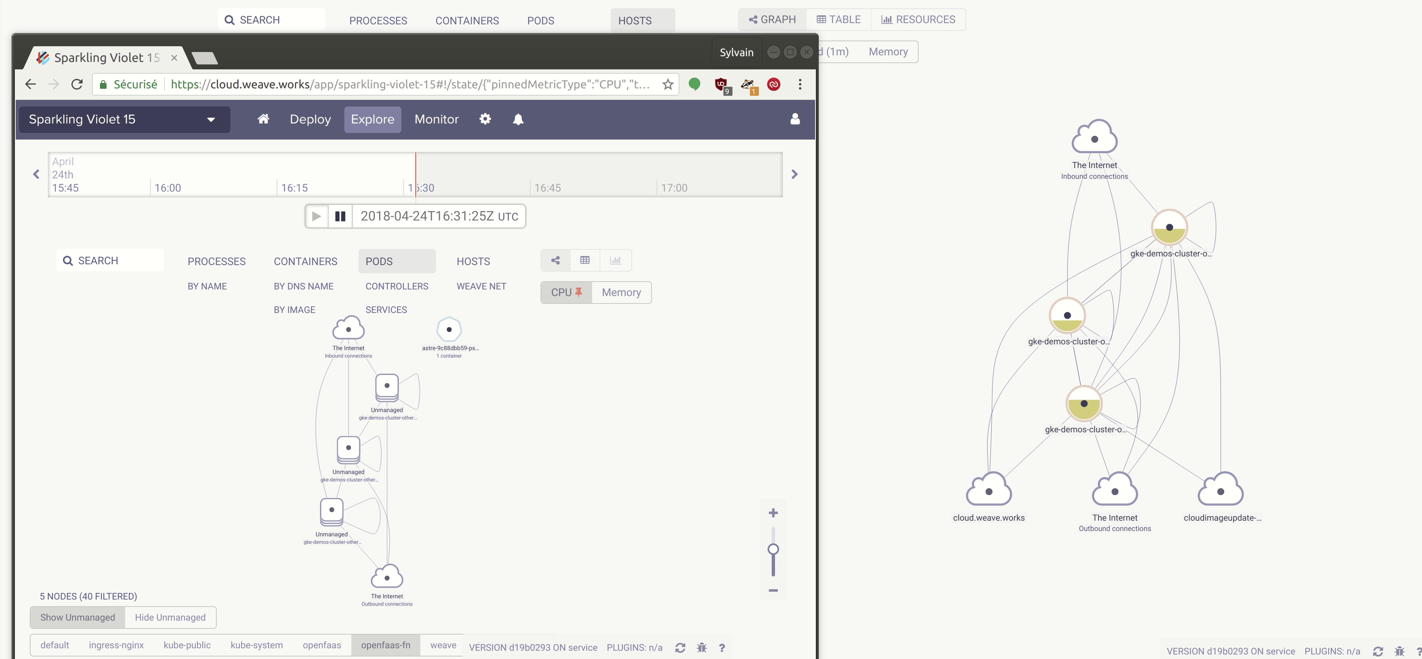
Task: Open the Monitor tab
Action: 436,119
